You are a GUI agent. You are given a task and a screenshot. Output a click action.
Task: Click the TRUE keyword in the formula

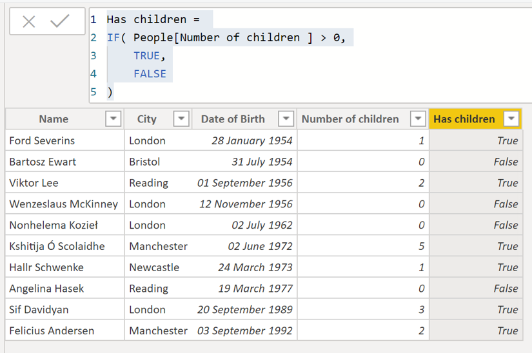tap(146, 56)
